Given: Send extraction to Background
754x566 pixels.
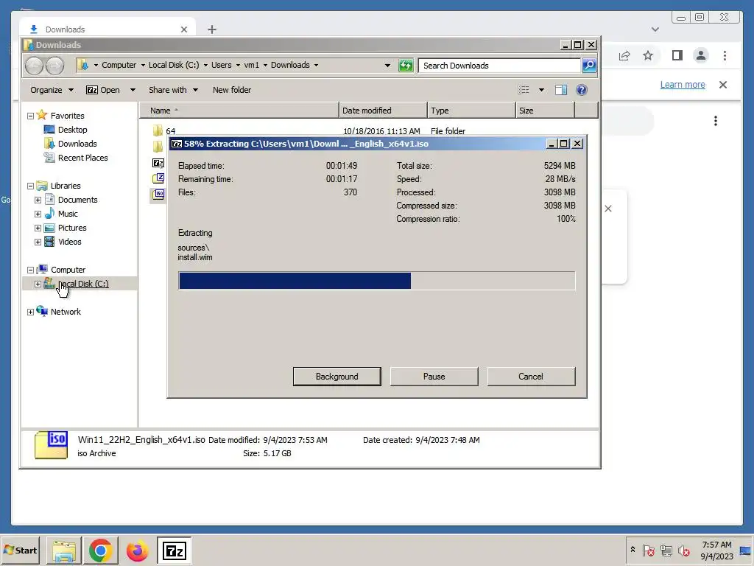Looking at the screenshot, I should [337, 377].
